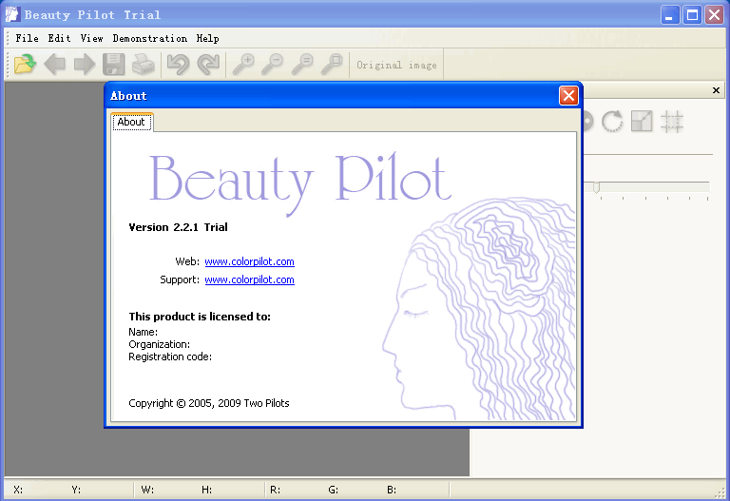The height and width of the screenshot is (501, 730).
Task: Click the Zoom out magnifier icon
Action: pos(273,64)
